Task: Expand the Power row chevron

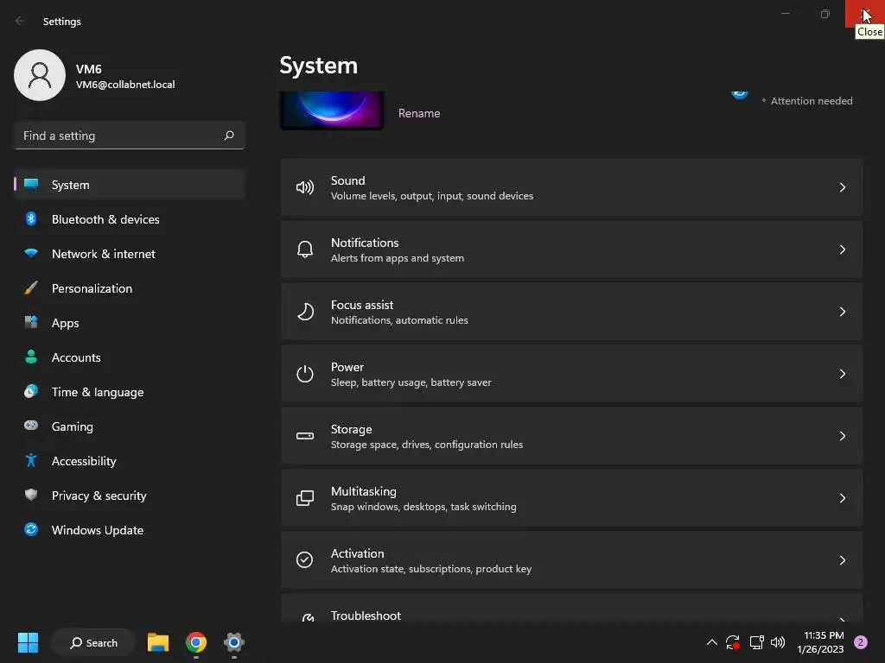Action: click(x=842, y=374)
